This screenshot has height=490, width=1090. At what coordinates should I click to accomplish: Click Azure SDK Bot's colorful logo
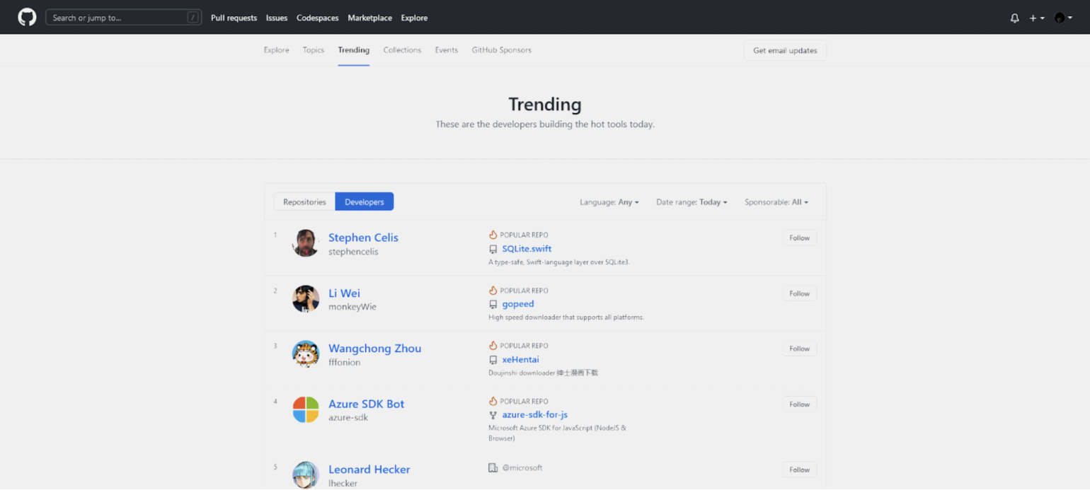tap(306, 409)
